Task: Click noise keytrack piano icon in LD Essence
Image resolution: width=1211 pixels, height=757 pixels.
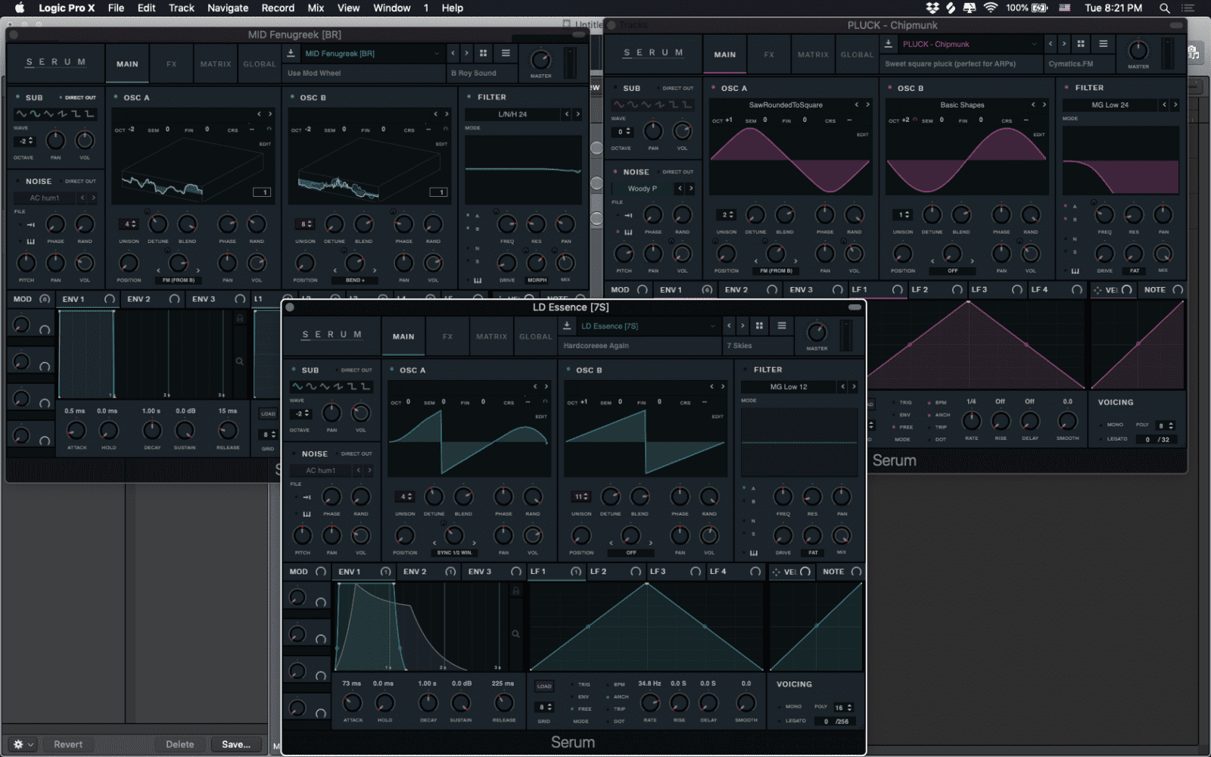Action: point(307,514)
